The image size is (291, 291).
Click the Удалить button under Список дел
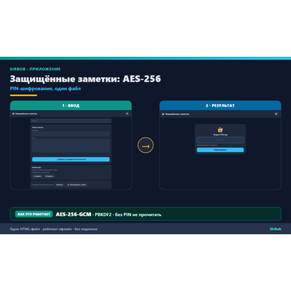(49, 176)
